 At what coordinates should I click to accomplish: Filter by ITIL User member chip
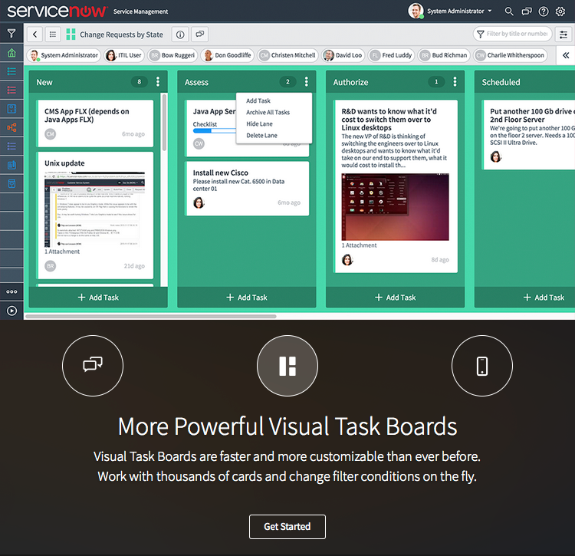124,55
